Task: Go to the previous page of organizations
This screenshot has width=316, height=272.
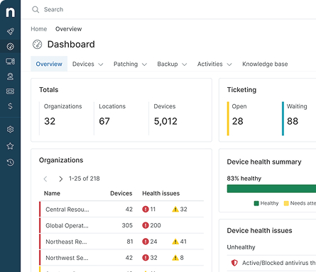Action: pyautogui.click(x=45, y=179)
